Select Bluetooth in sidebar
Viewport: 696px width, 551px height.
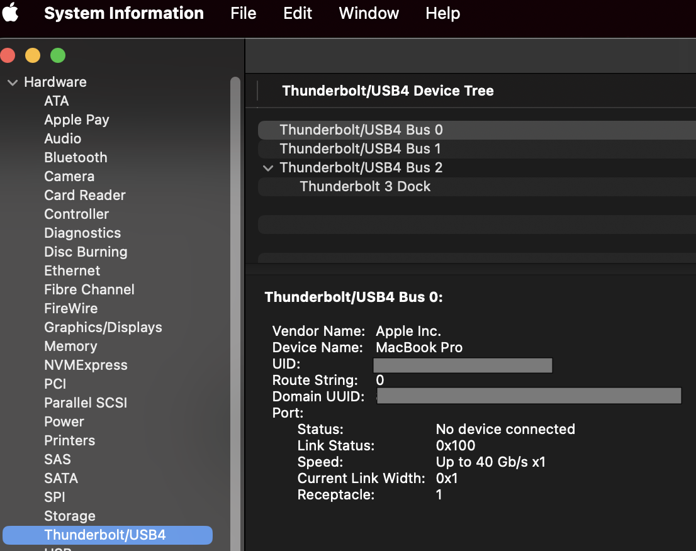click(76, 157)
